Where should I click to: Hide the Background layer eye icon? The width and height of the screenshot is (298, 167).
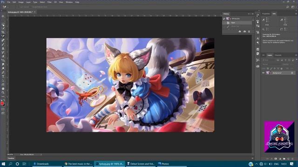click(x=264, y=73)
